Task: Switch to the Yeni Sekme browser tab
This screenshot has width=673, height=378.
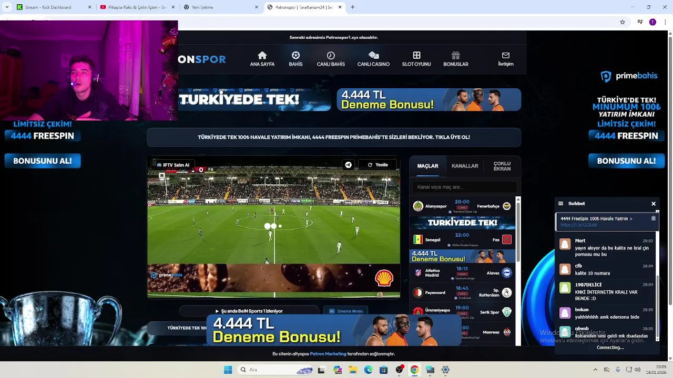Action: point(221,7)
